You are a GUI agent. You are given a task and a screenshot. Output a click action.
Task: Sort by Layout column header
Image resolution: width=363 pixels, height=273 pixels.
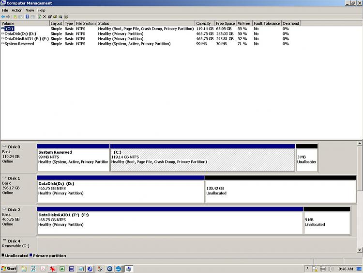[56, 23]
